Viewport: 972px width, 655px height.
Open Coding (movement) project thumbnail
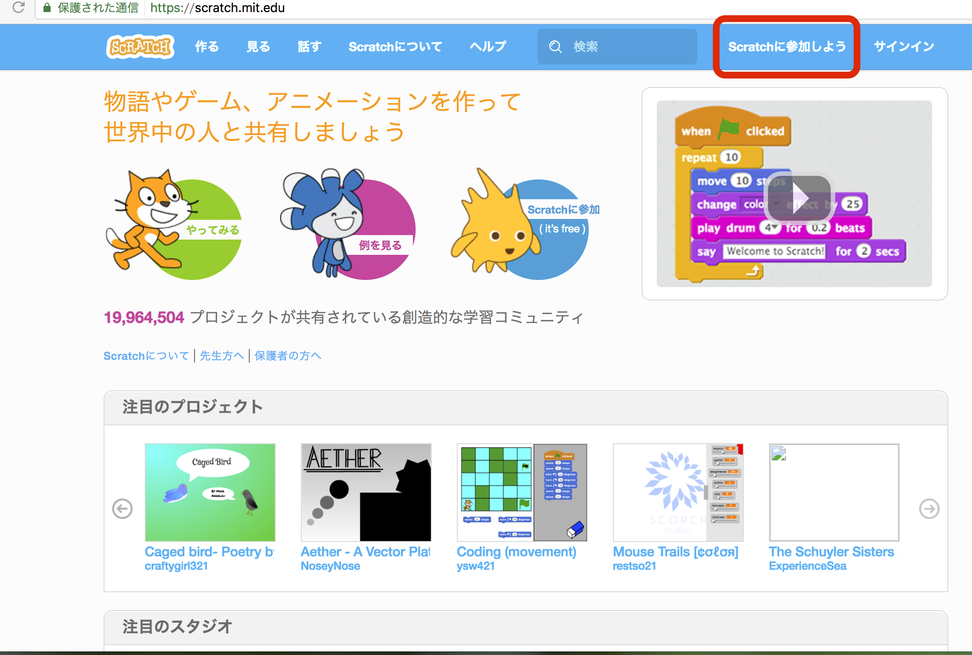(522, 493)
